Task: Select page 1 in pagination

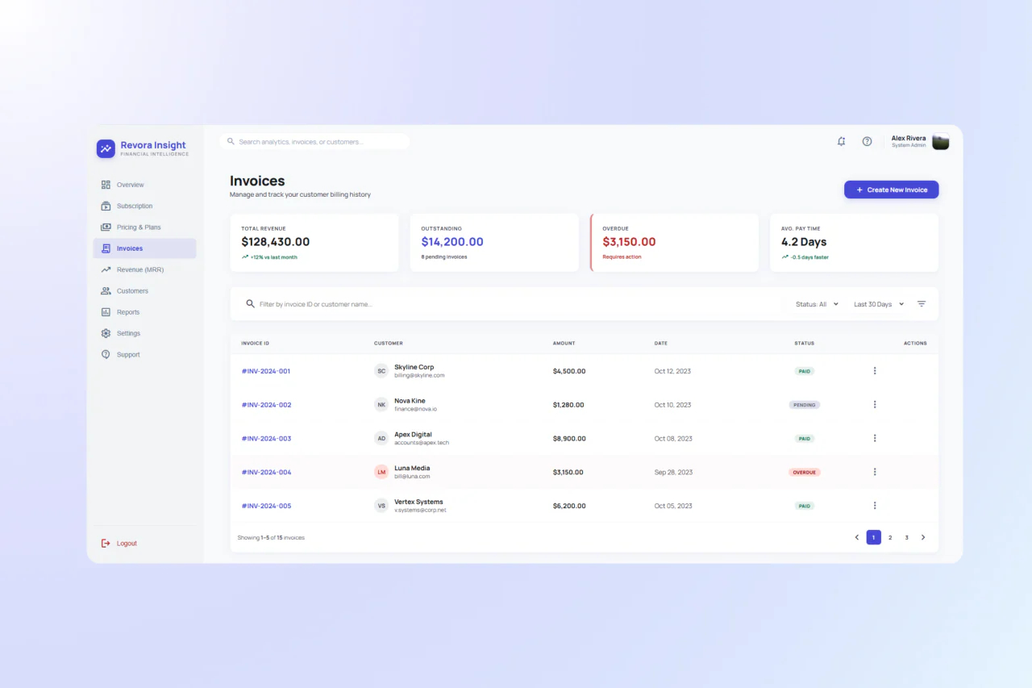Action: [874, 537]
